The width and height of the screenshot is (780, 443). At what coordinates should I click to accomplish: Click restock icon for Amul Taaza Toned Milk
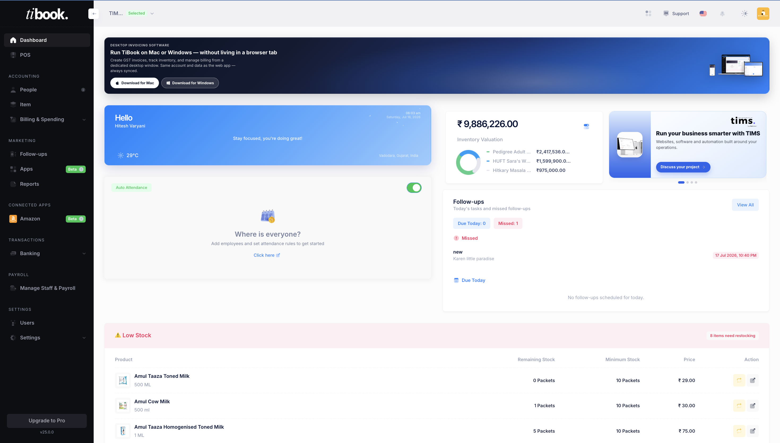(x=739, y=380)
